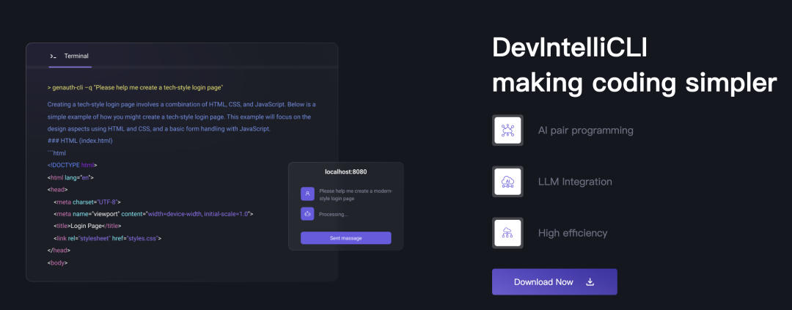Screen dimensions: 792x310
Task: Click the "Processing..." status text
Action: [x=334, y=215]
